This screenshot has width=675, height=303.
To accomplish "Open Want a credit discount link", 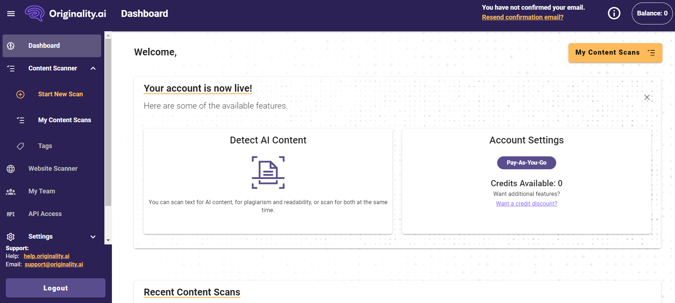I will pos(526,203).
